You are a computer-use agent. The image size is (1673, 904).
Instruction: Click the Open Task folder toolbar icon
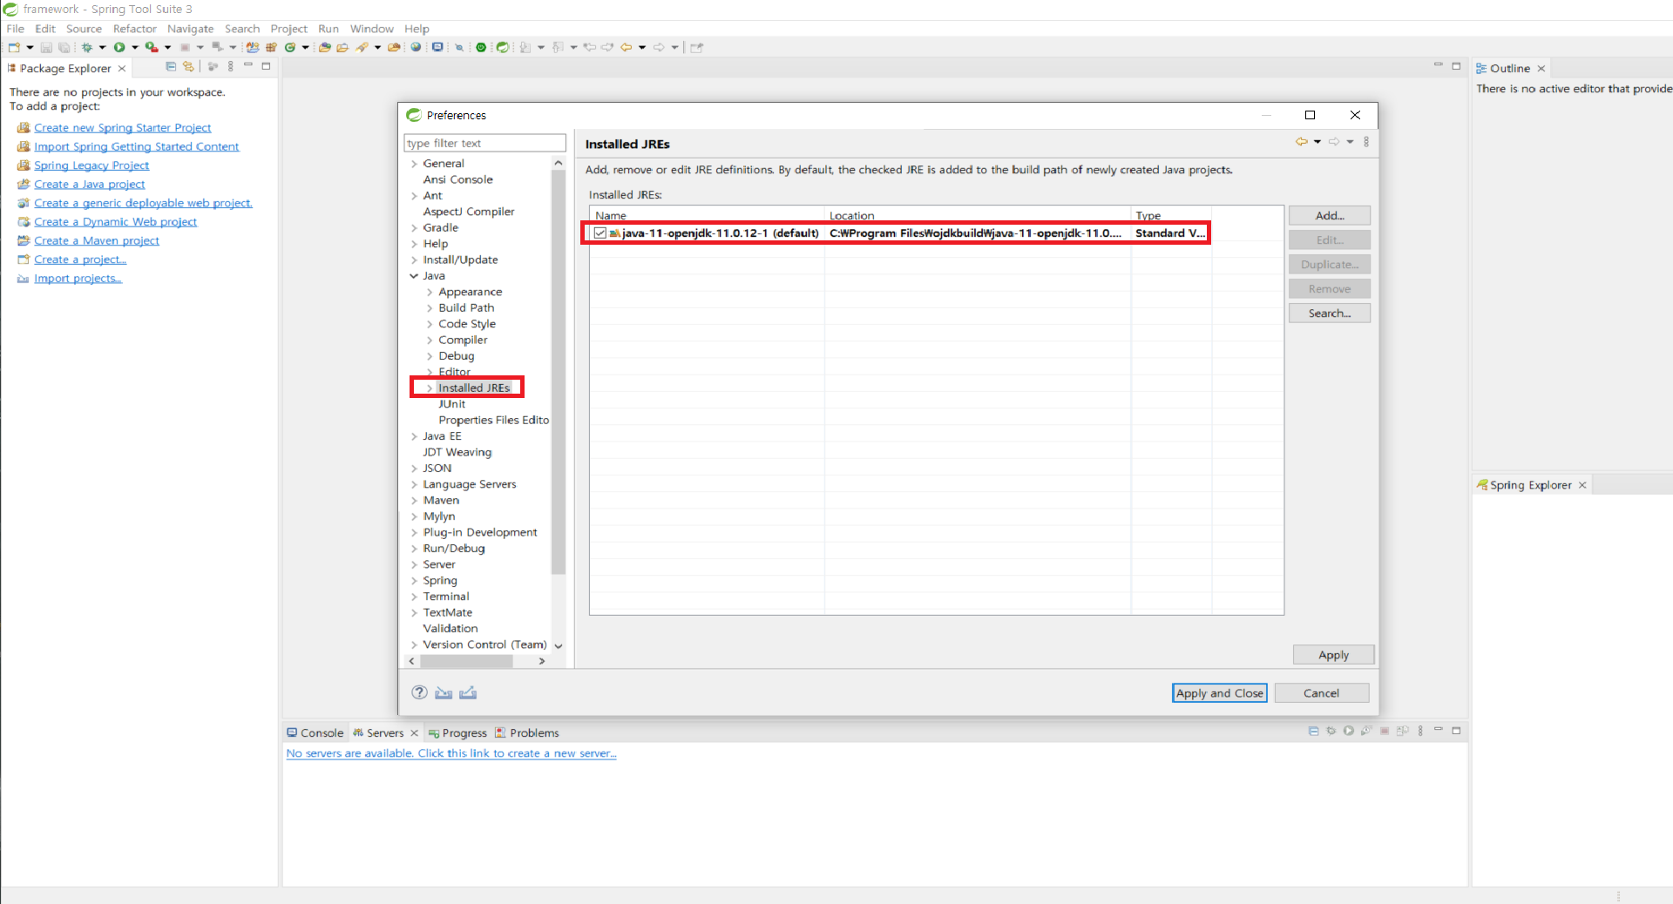[342, 47]
